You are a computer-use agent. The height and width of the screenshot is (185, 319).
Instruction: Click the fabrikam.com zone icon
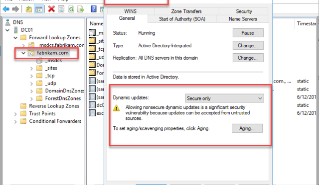pyautogui.click(x=31, y=53)
